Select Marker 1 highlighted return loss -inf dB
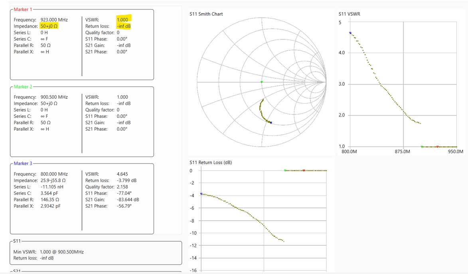The height and width of the screenshot is (274, 468). pyautogui.click(x=124, y=26)
